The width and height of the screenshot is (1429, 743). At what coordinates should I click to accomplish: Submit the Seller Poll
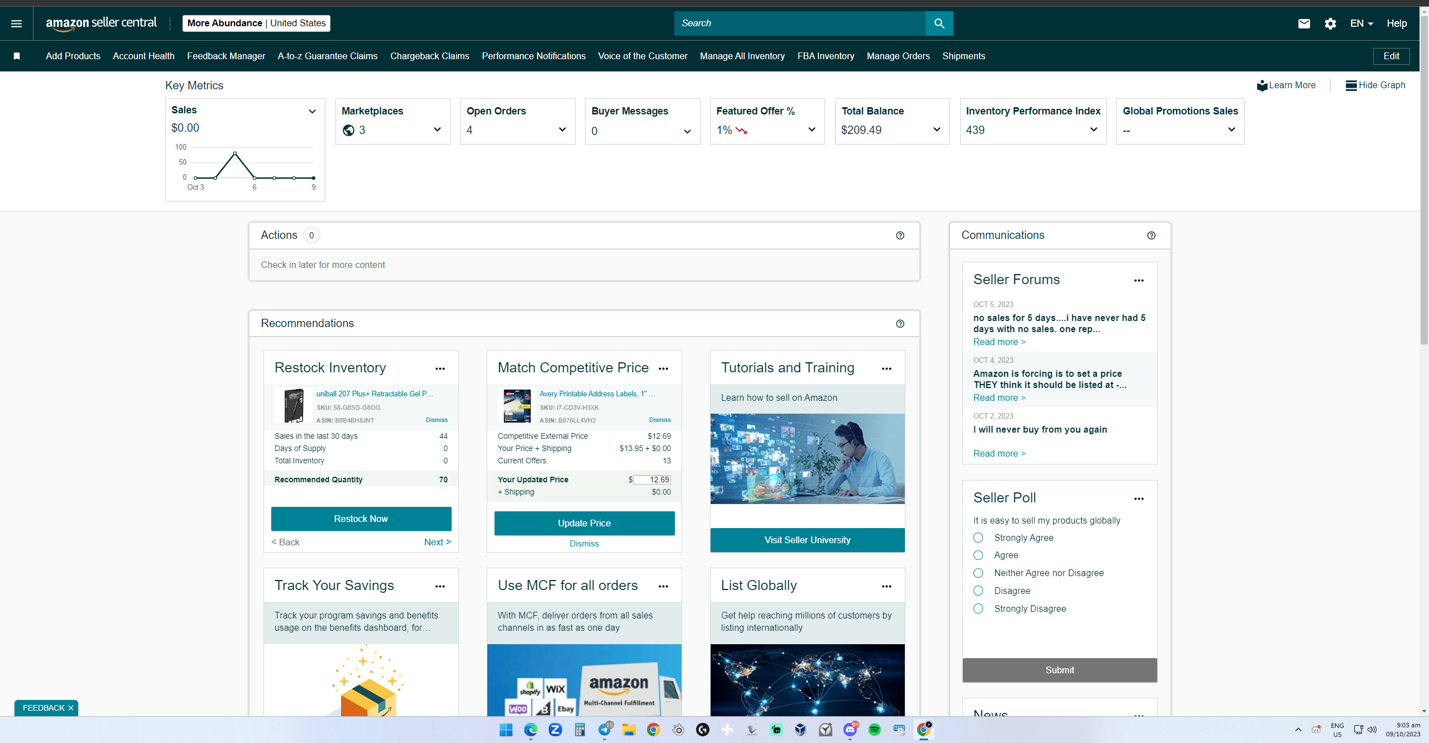click(1059, 670)
